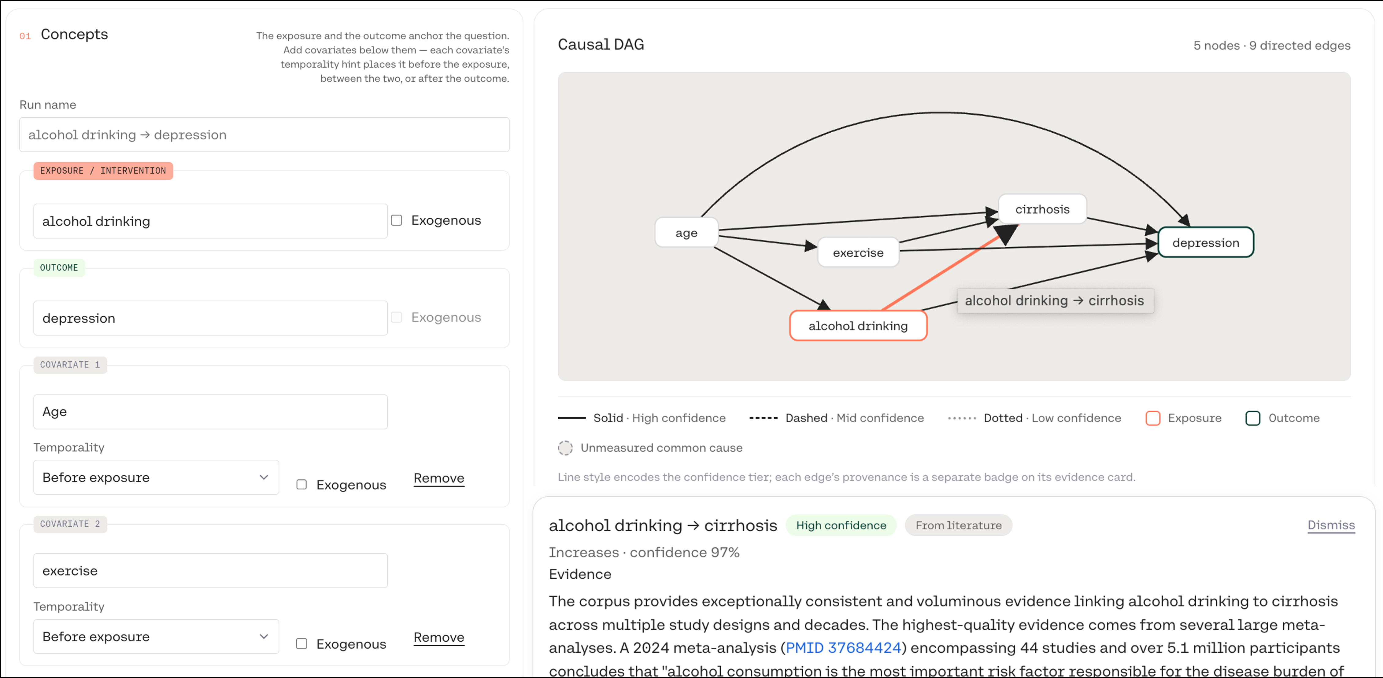Click the From literature badge
Viewport: 1383px width, 678px height.
point(958,525)
